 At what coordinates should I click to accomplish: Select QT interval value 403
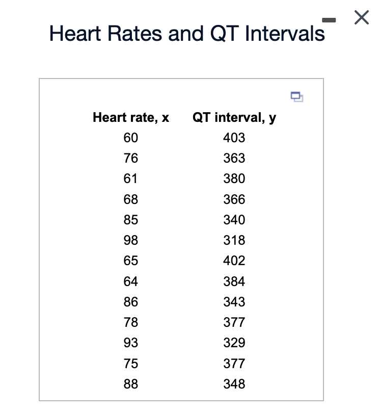click(234, 138)
